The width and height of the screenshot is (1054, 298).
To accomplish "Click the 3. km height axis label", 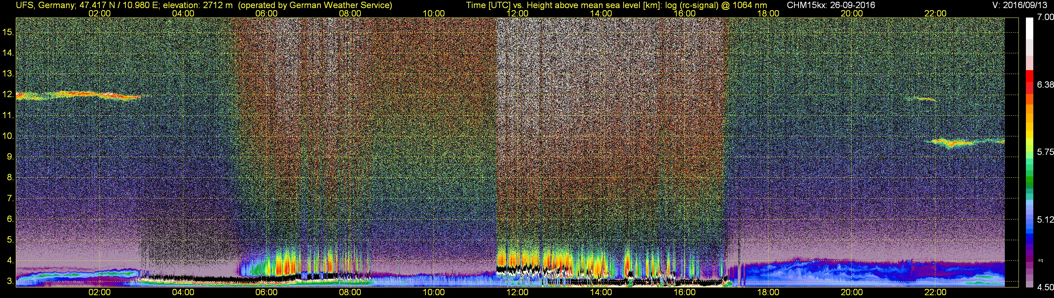I will click(x=10, y=281).
